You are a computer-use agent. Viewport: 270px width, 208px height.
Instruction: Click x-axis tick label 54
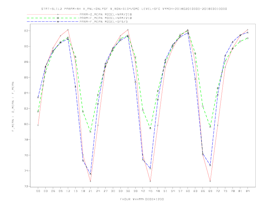173,191
